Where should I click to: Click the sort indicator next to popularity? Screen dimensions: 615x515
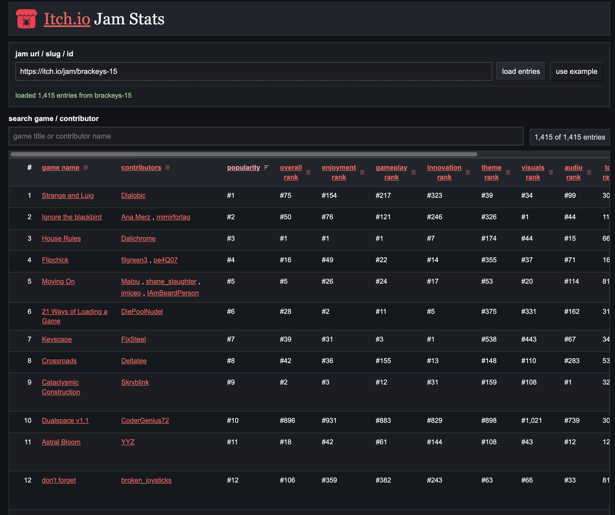(x=266, y=168)
